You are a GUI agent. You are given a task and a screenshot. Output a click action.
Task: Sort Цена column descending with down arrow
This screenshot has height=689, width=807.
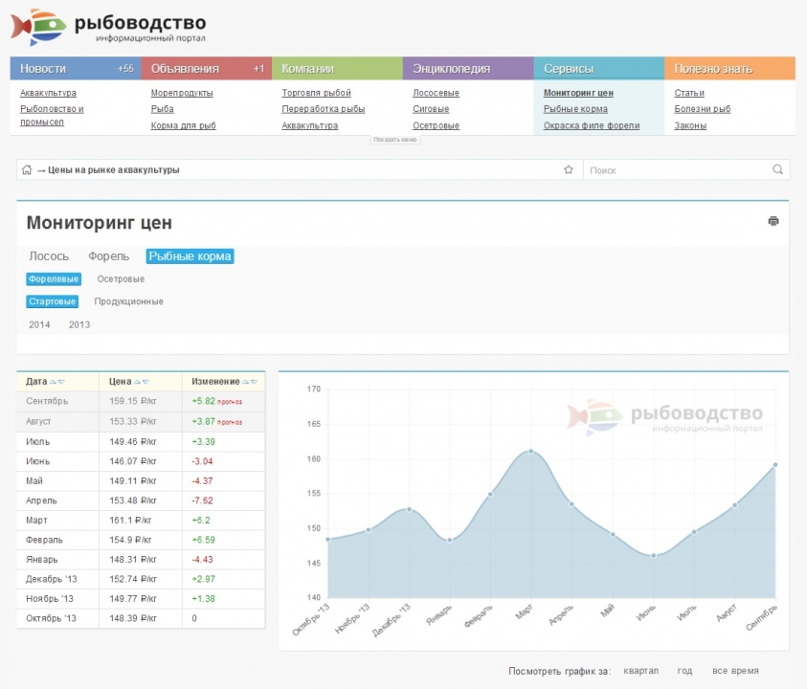(x=145, y=382)
